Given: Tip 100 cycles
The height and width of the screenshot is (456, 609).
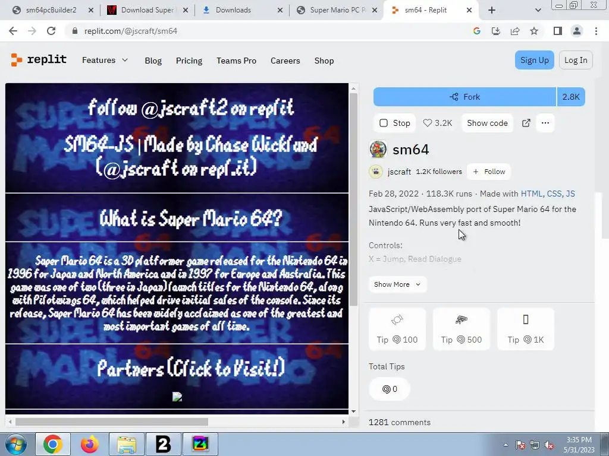Looking at the screenshot, I should 397,329.
